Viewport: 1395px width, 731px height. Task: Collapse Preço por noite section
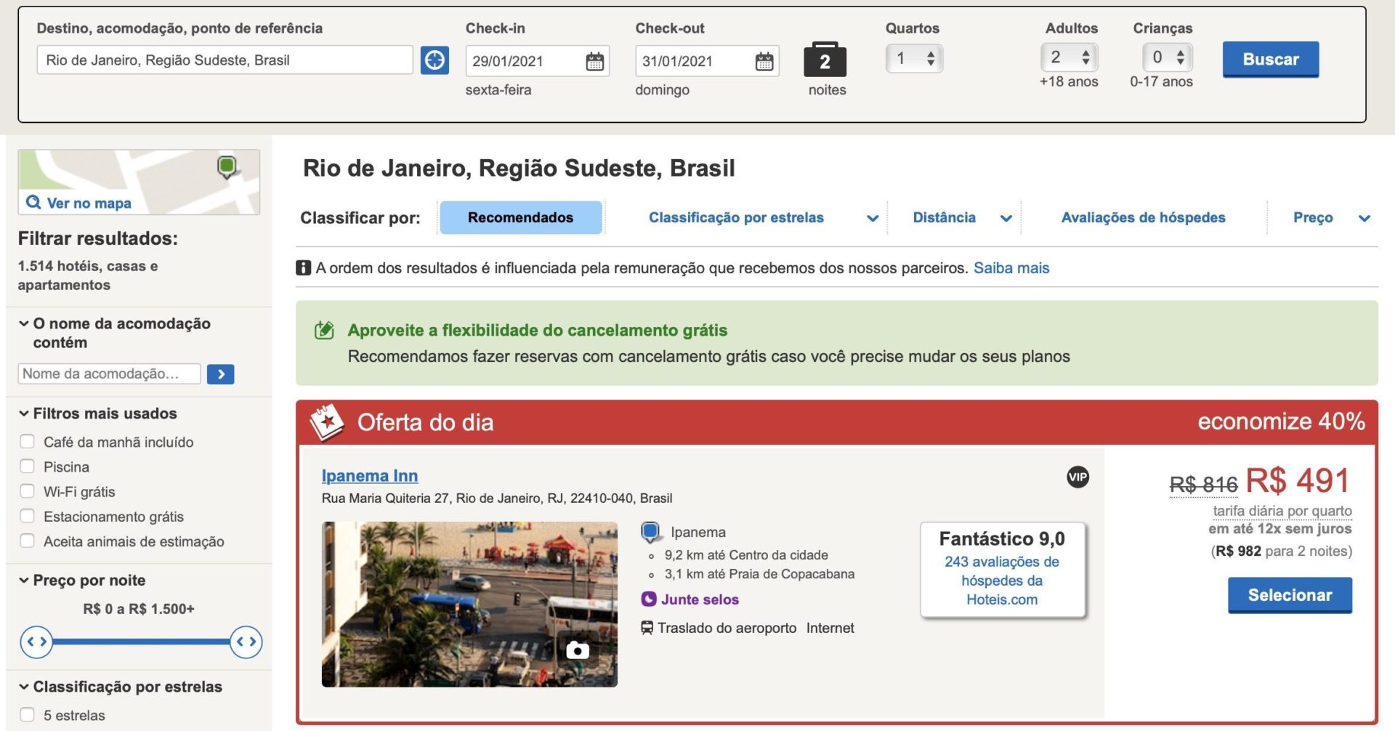24,580
